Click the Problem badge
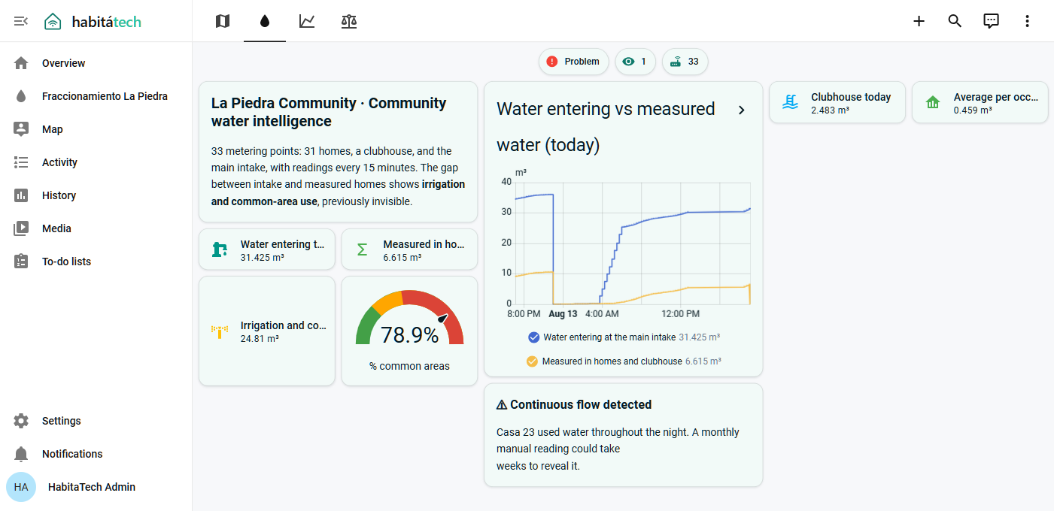This screenshot has width=1054, height=511. click(x=573, y=62)
